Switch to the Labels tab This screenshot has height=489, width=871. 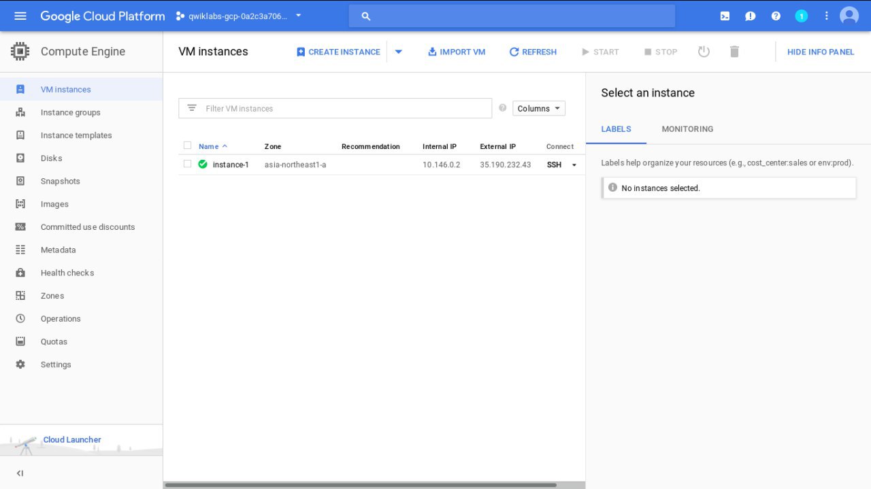[x=616, y=129]
